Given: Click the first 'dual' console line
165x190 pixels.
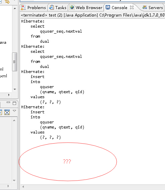Looking at the screenshot, I should point(45,41).
